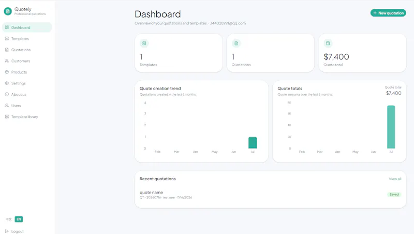414x234 pixels.
Task: Click the '$7,400' Quote total card value
Action: [x=336, y=56]
